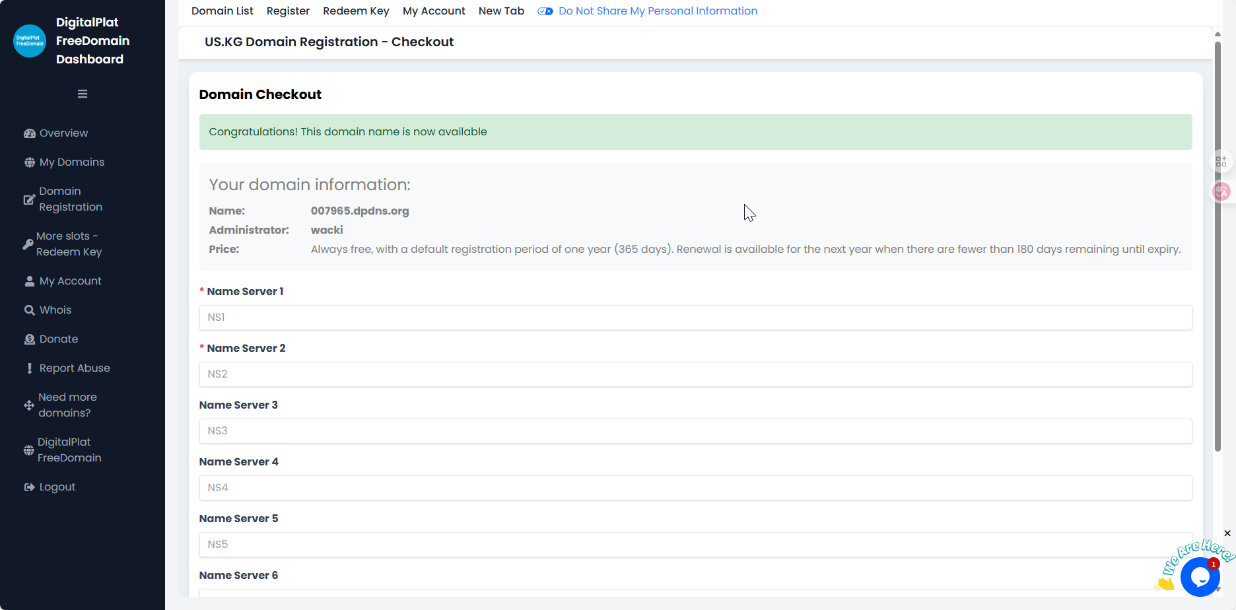Collapse sidebar using hamburger menu icon
This screenshot has width=1236, height=610.
(83, 94)
